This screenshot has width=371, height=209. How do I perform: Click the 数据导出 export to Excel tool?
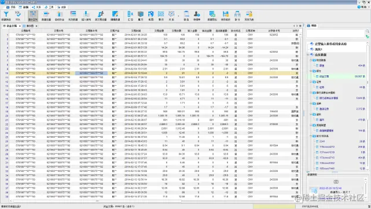[x=212, y=16]
